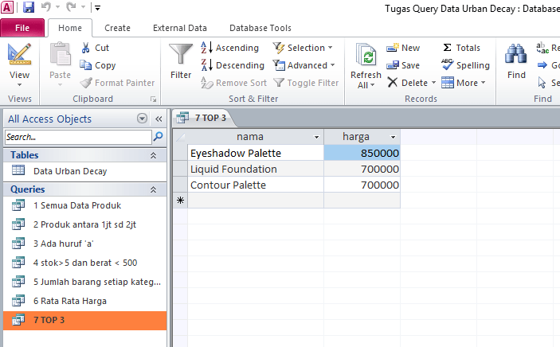Click the Save record button
560x347 pixels.
403,65
